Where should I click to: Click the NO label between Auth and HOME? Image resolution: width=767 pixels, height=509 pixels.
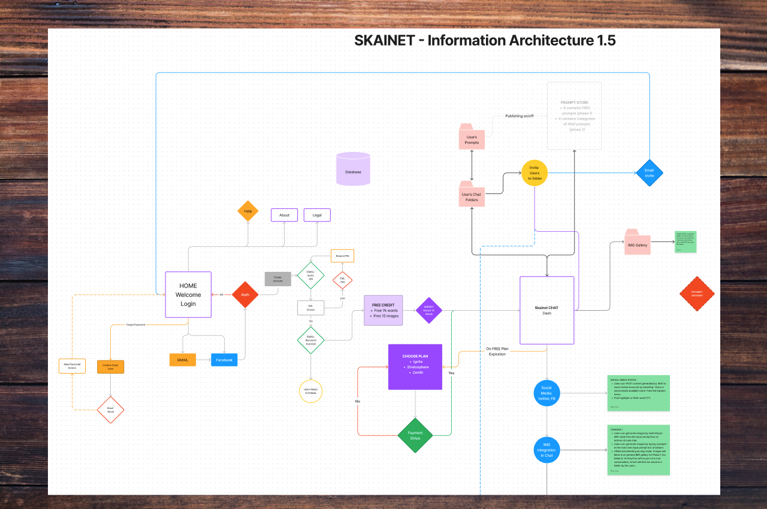(x=221, y=295)
